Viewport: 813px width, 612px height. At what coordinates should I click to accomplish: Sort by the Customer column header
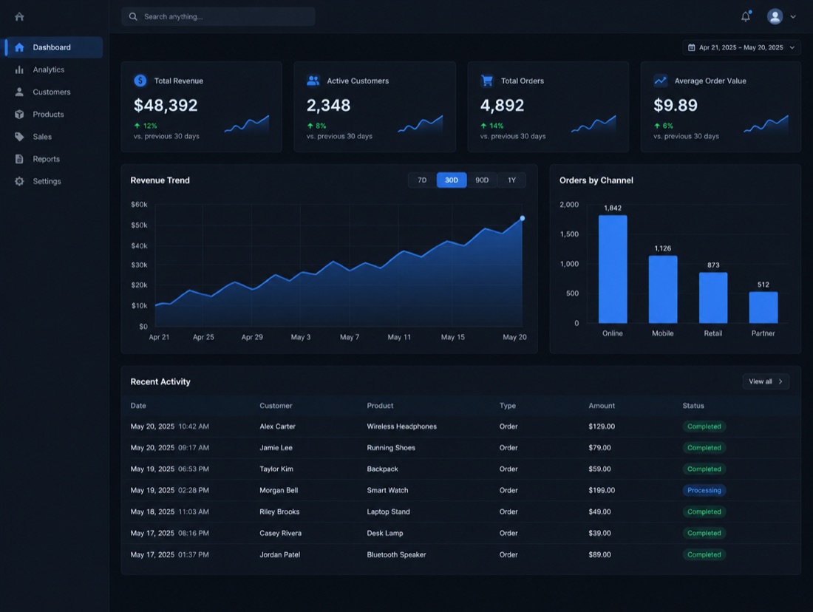276,406
